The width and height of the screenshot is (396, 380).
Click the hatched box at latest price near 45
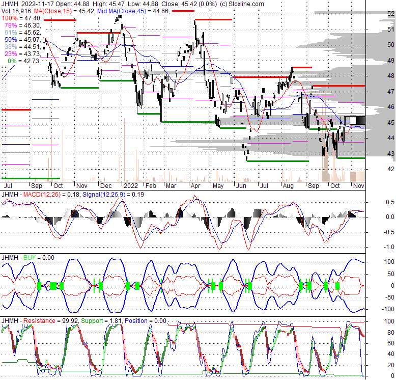point(355,120)
